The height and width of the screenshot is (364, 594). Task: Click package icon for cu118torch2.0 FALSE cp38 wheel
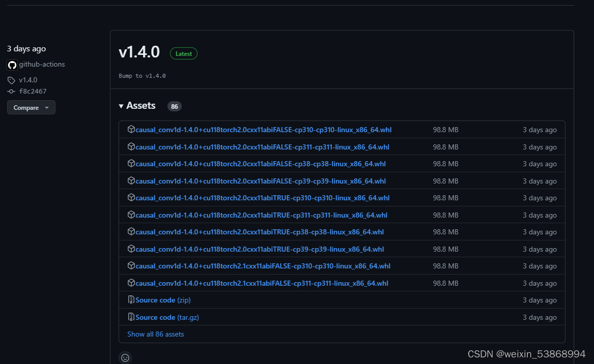click(131, 164)
